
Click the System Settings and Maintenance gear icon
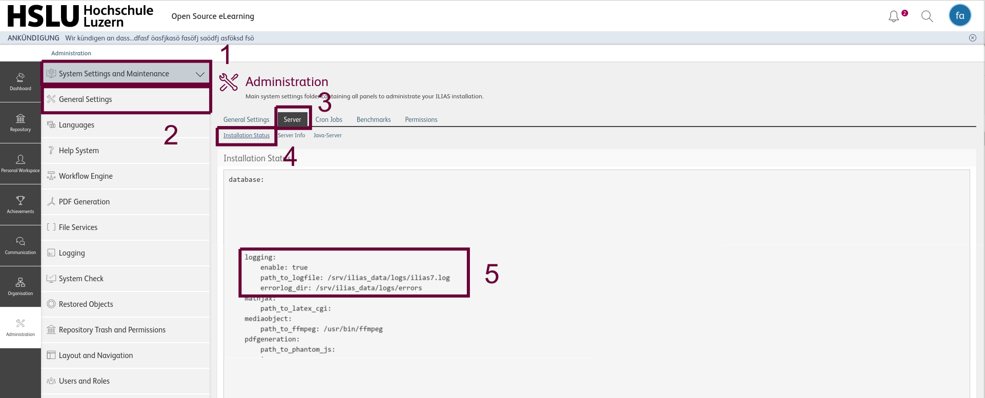[x=51, y=73]
